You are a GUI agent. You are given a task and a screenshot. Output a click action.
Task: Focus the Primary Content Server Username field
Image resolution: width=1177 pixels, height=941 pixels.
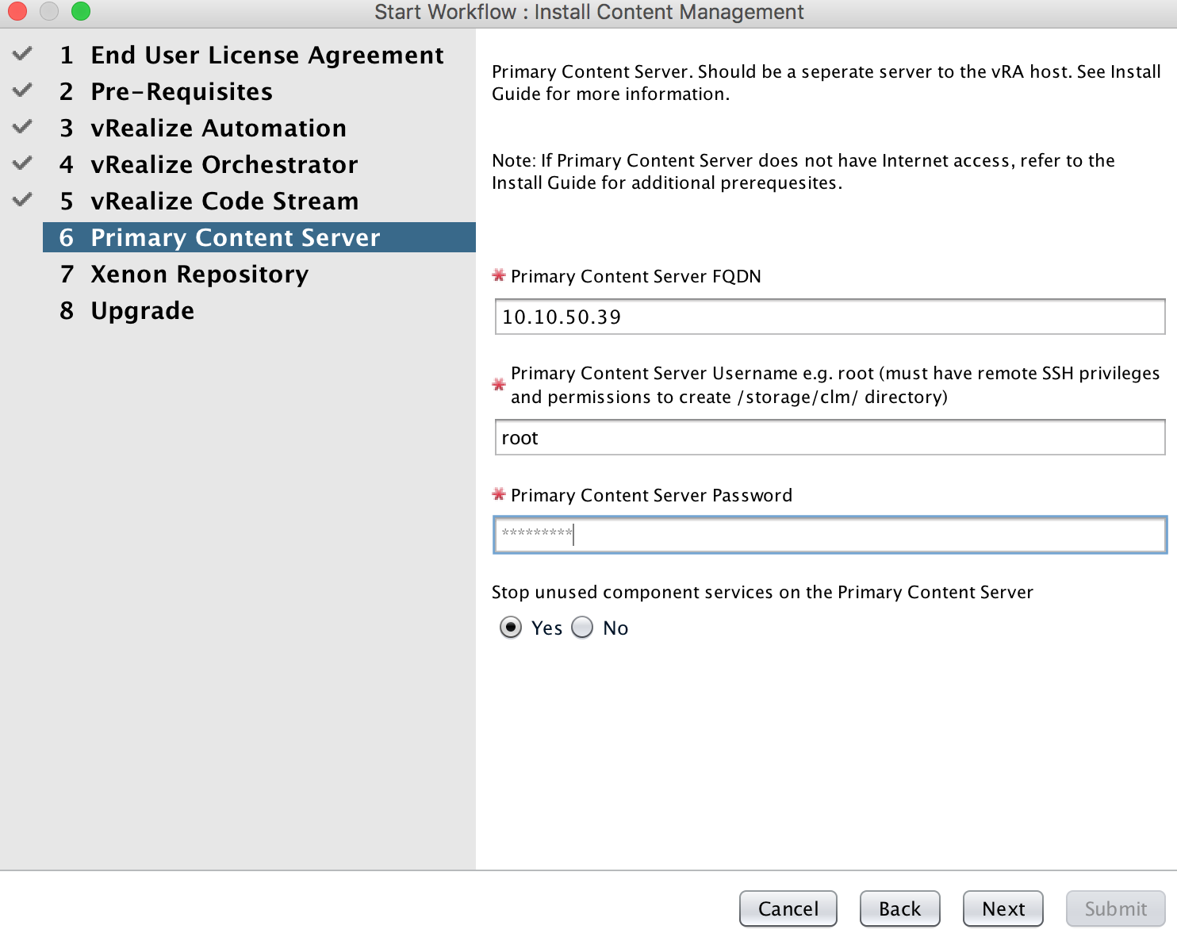click(829, 438)
